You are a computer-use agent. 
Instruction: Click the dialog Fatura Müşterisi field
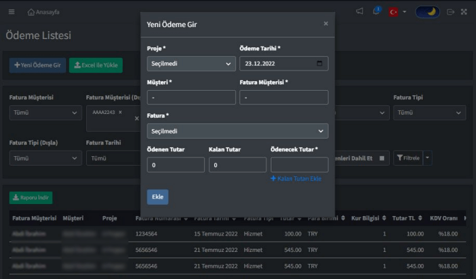(x=283, y=98)
